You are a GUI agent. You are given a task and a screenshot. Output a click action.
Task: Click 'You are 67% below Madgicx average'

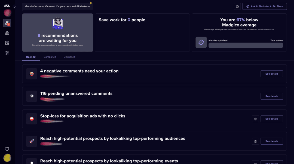click(x=239, y=22)
